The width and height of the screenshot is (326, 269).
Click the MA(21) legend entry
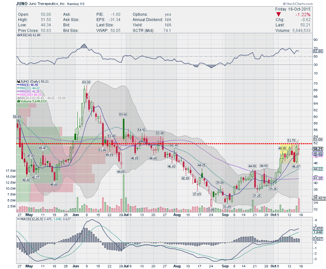(28, 88)
